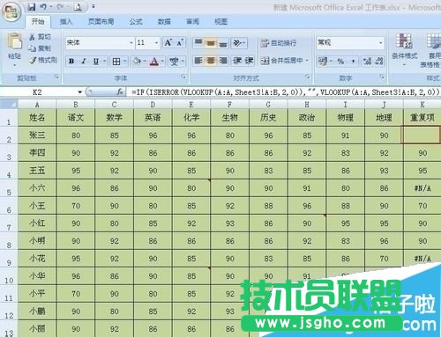Align text to the vertical middle
Screen dimensions: 441x337
point(211,43)
